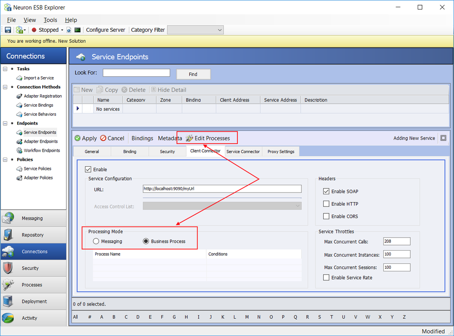Click the Import a Service icon
Viewport: 454px width, 336px height.
[19, 78]
